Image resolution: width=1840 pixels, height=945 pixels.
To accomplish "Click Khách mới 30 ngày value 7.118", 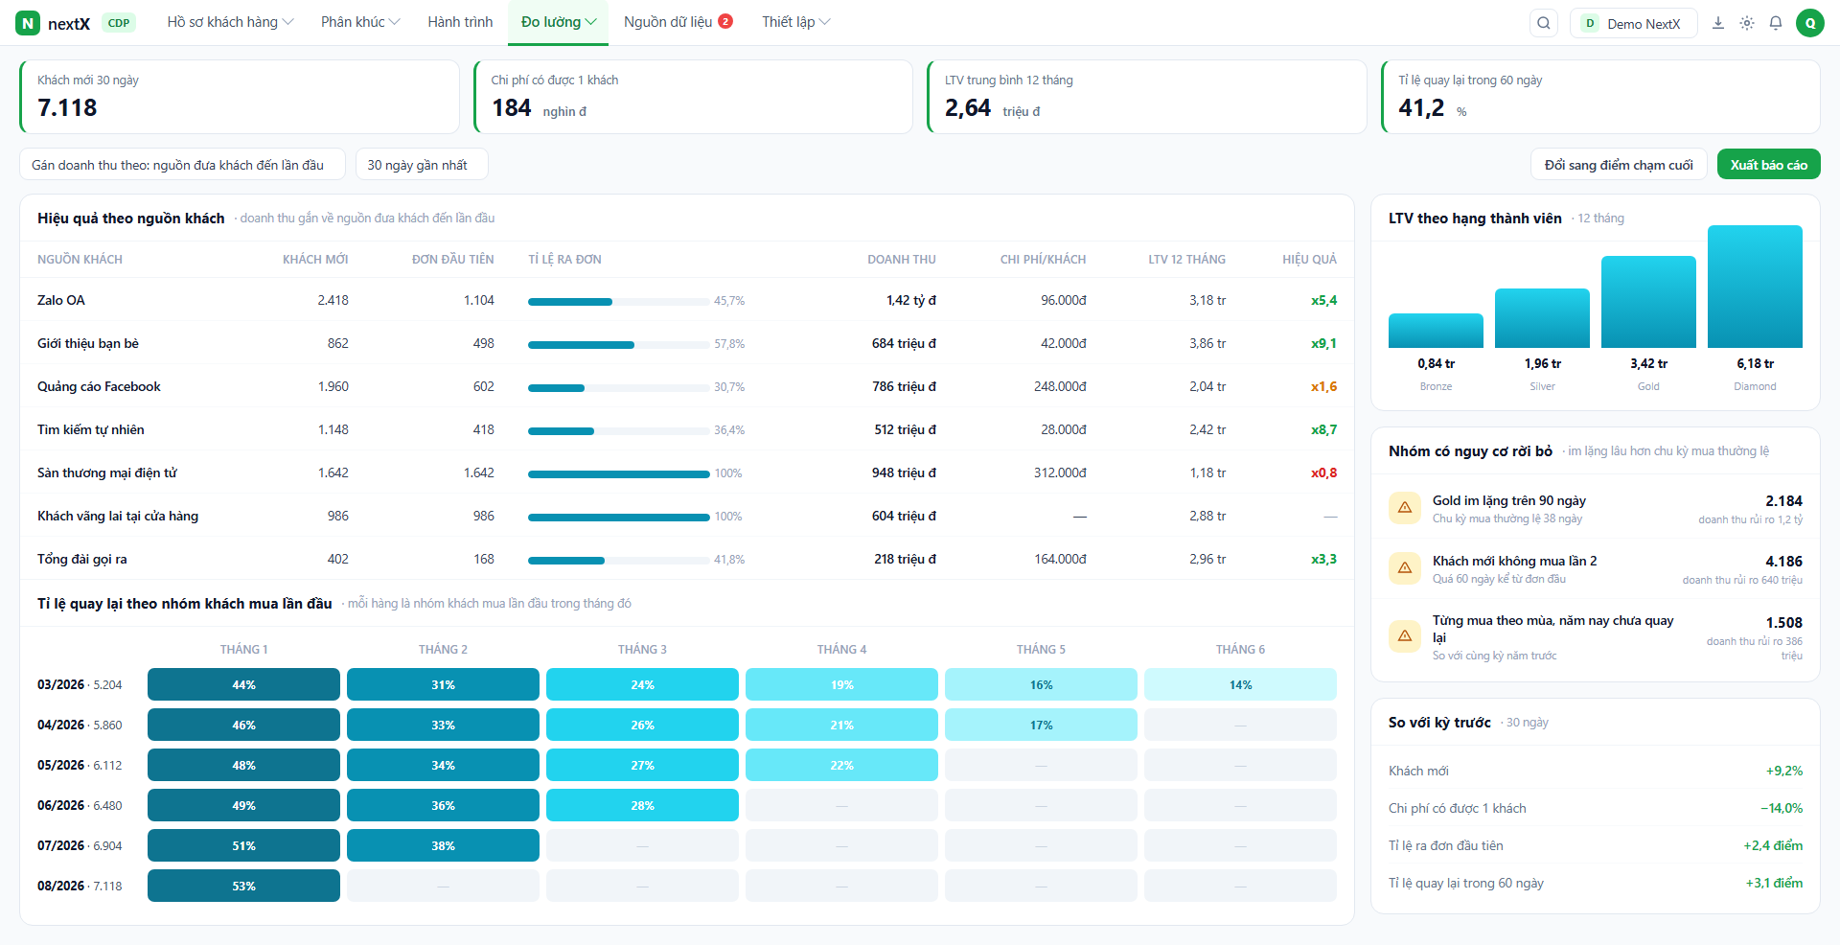I will pos(67,107).
